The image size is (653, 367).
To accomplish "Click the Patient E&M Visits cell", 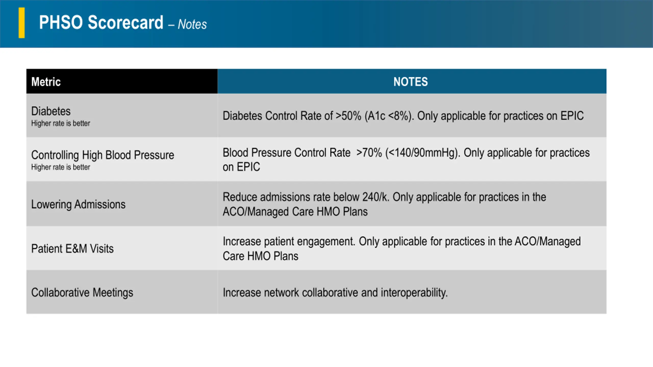I will click(122, 248).
